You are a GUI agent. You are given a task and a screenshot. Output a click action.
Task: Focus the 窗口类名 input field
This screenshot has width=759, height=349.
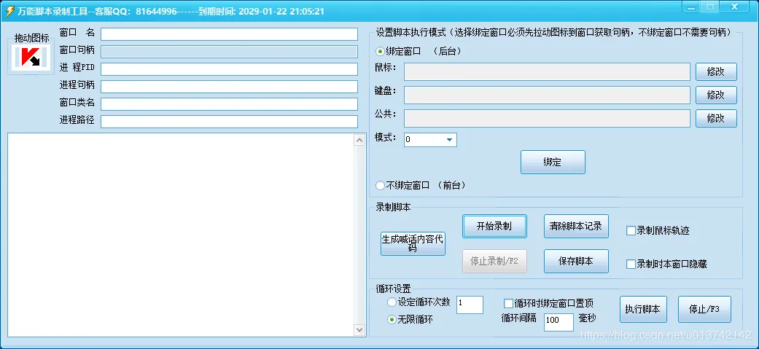(x=229, y=104)
